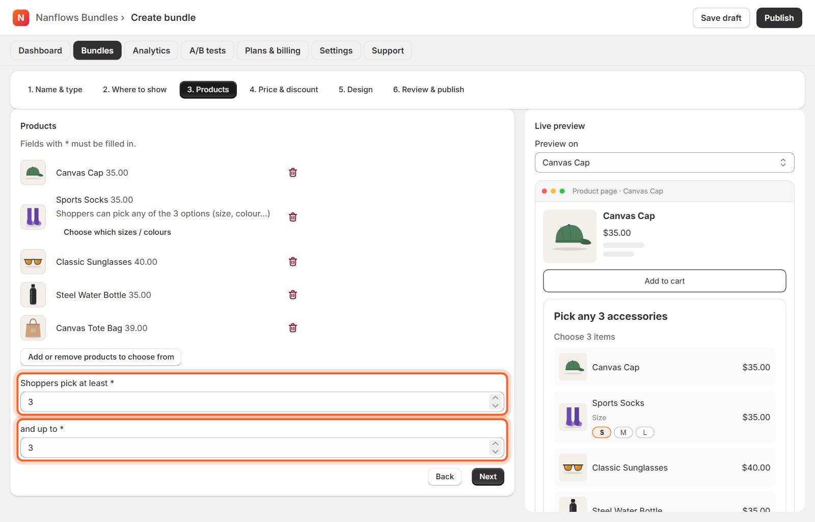Click the Nanflows N logo icon
This screenshot has width=815, height=522.
click(21, 18)
